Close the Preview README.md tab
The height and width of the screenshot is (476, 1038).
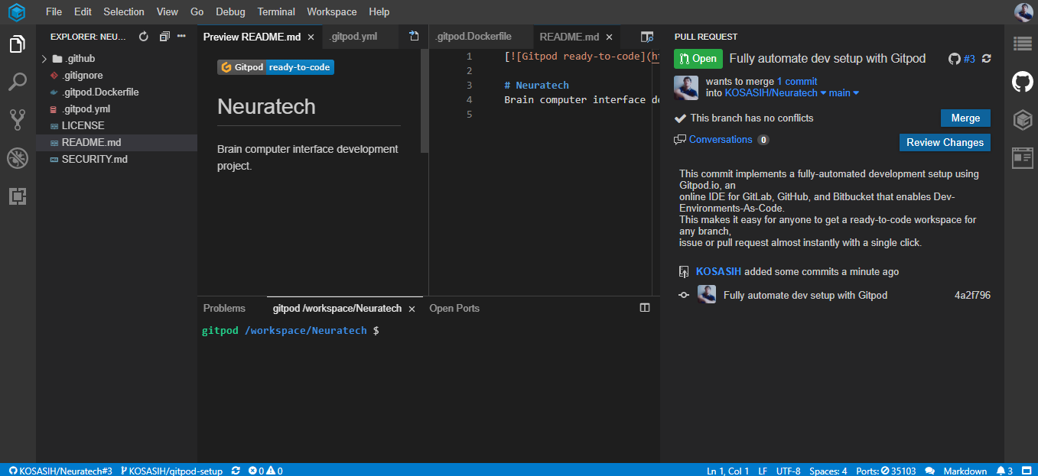pos(311,37)
